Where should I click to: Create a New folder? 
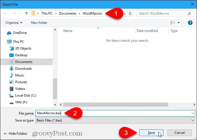tap(39, 23)
